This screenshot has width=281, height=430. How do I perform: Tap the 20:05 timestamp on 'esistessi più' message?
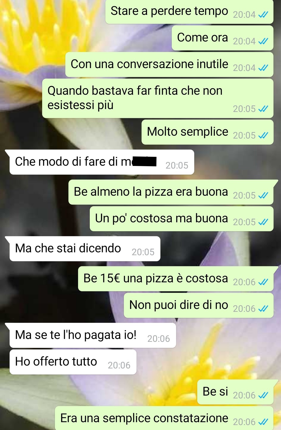pyautogui.click(x=244, y=109)
